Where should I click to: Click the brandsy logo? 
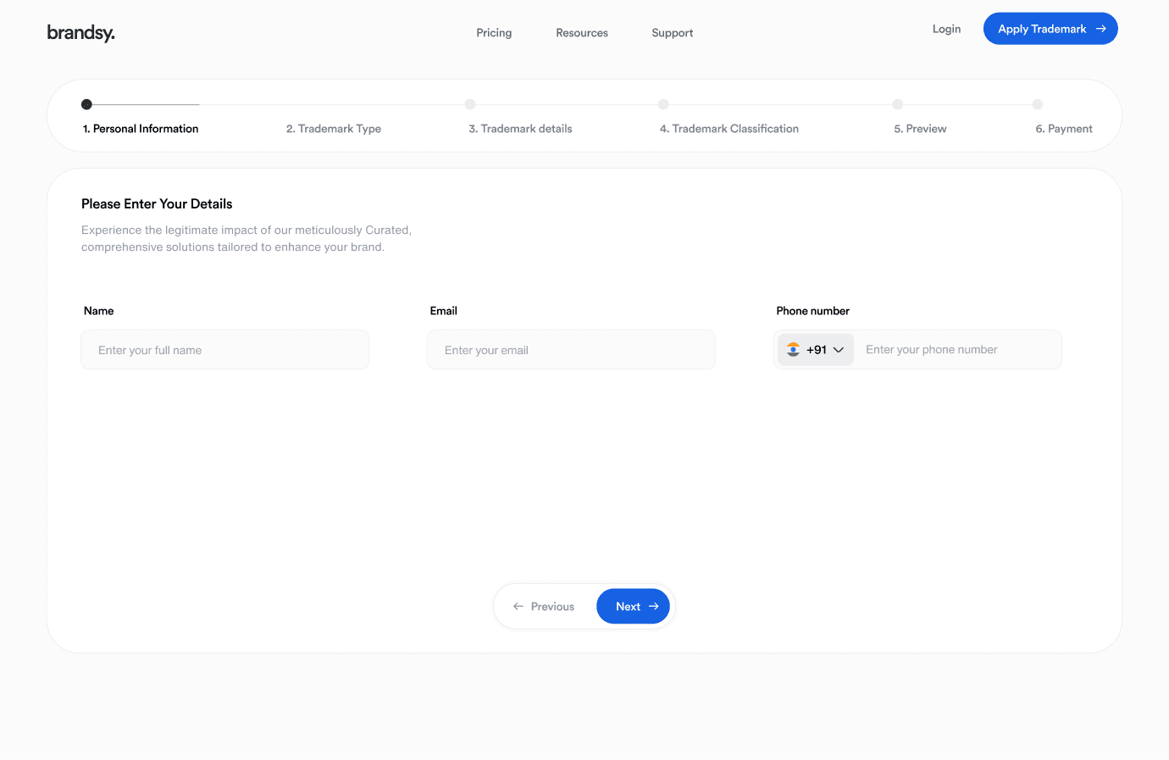tap(80, 33)
